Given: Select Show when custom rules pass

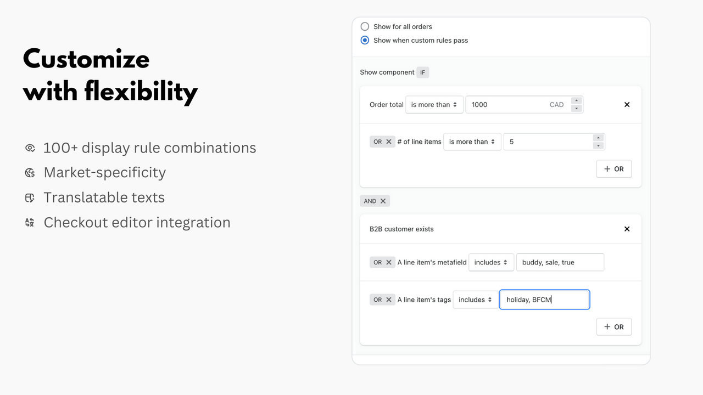Looking at the screenshot, I should click(x=365, y=40).
